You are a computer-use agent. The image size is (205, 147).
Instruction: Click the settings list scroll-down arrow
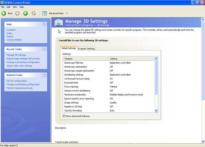156,111
